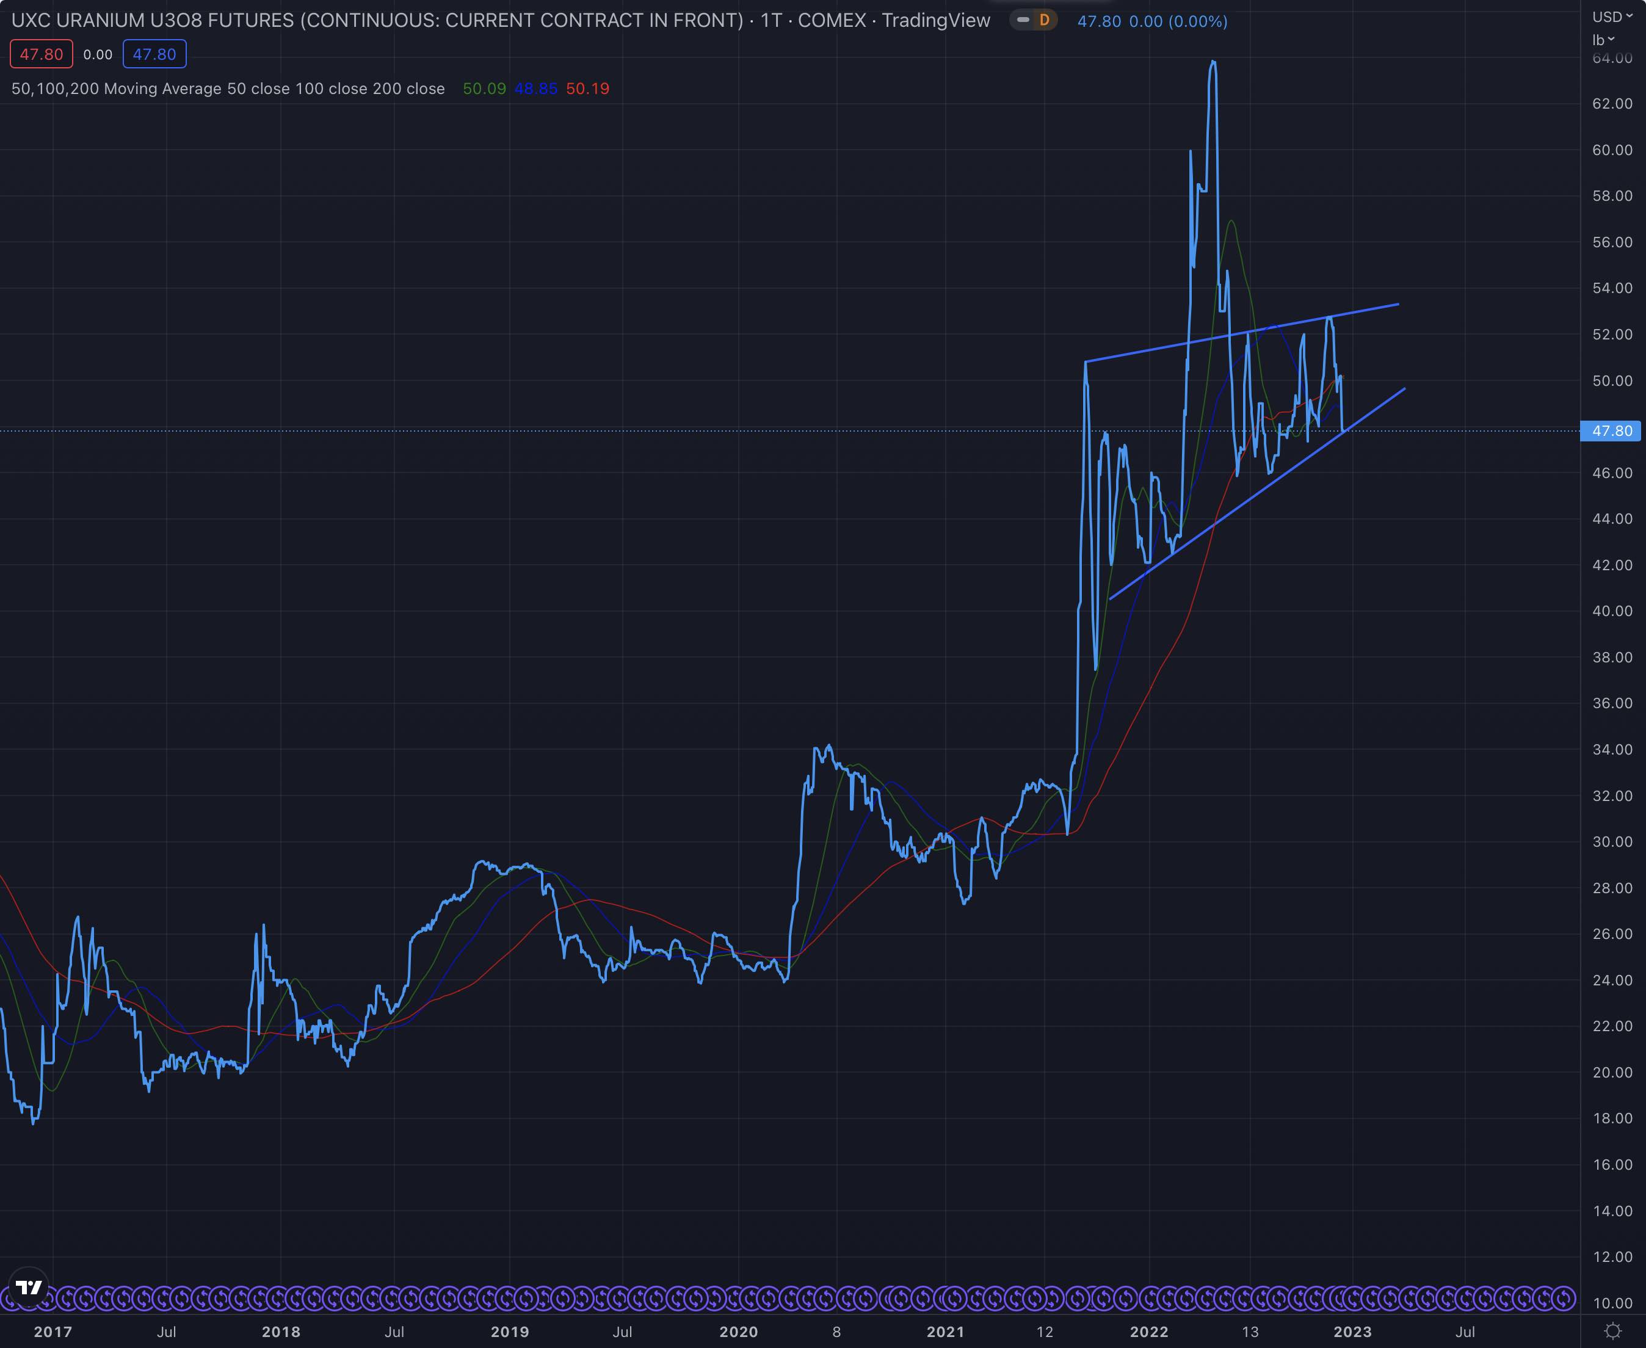Open the lb unit dropdown
Image resolution: width=1646 pixels, height=1348 pixels.
click(x=1603, y=39)
